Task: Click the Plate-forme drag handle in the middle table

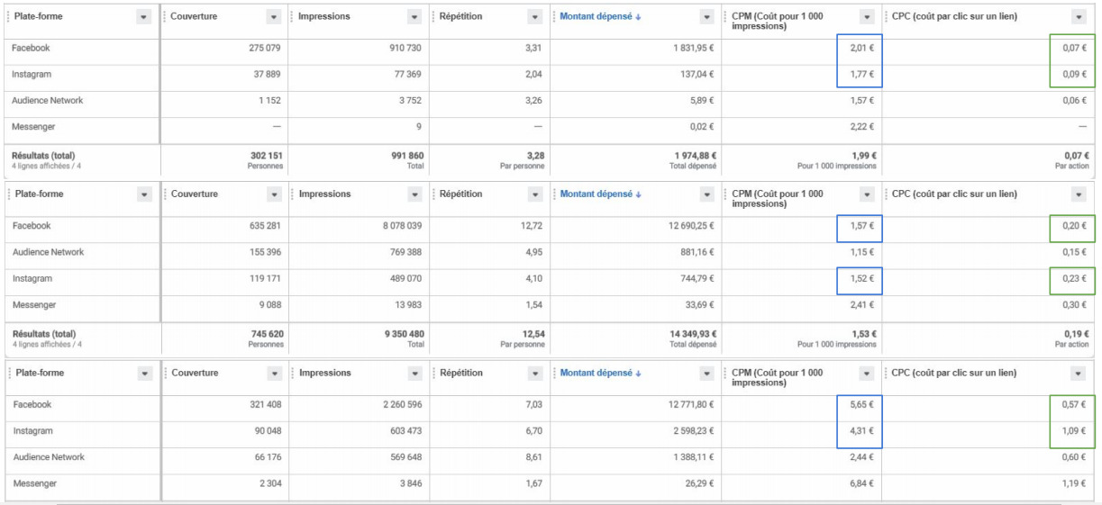Action: click(7, 194)
